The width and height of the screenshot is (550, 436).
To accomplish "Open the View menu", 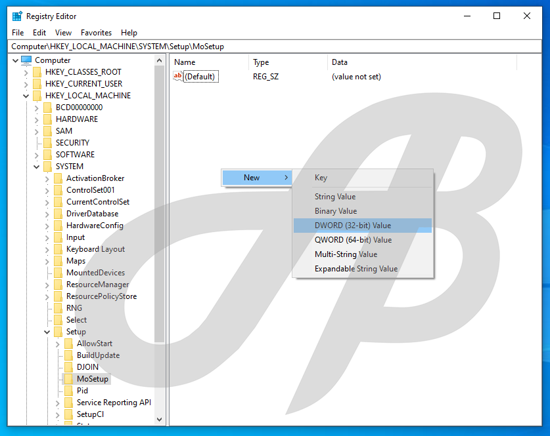I will pyautogui.click(x=63, y=33).
